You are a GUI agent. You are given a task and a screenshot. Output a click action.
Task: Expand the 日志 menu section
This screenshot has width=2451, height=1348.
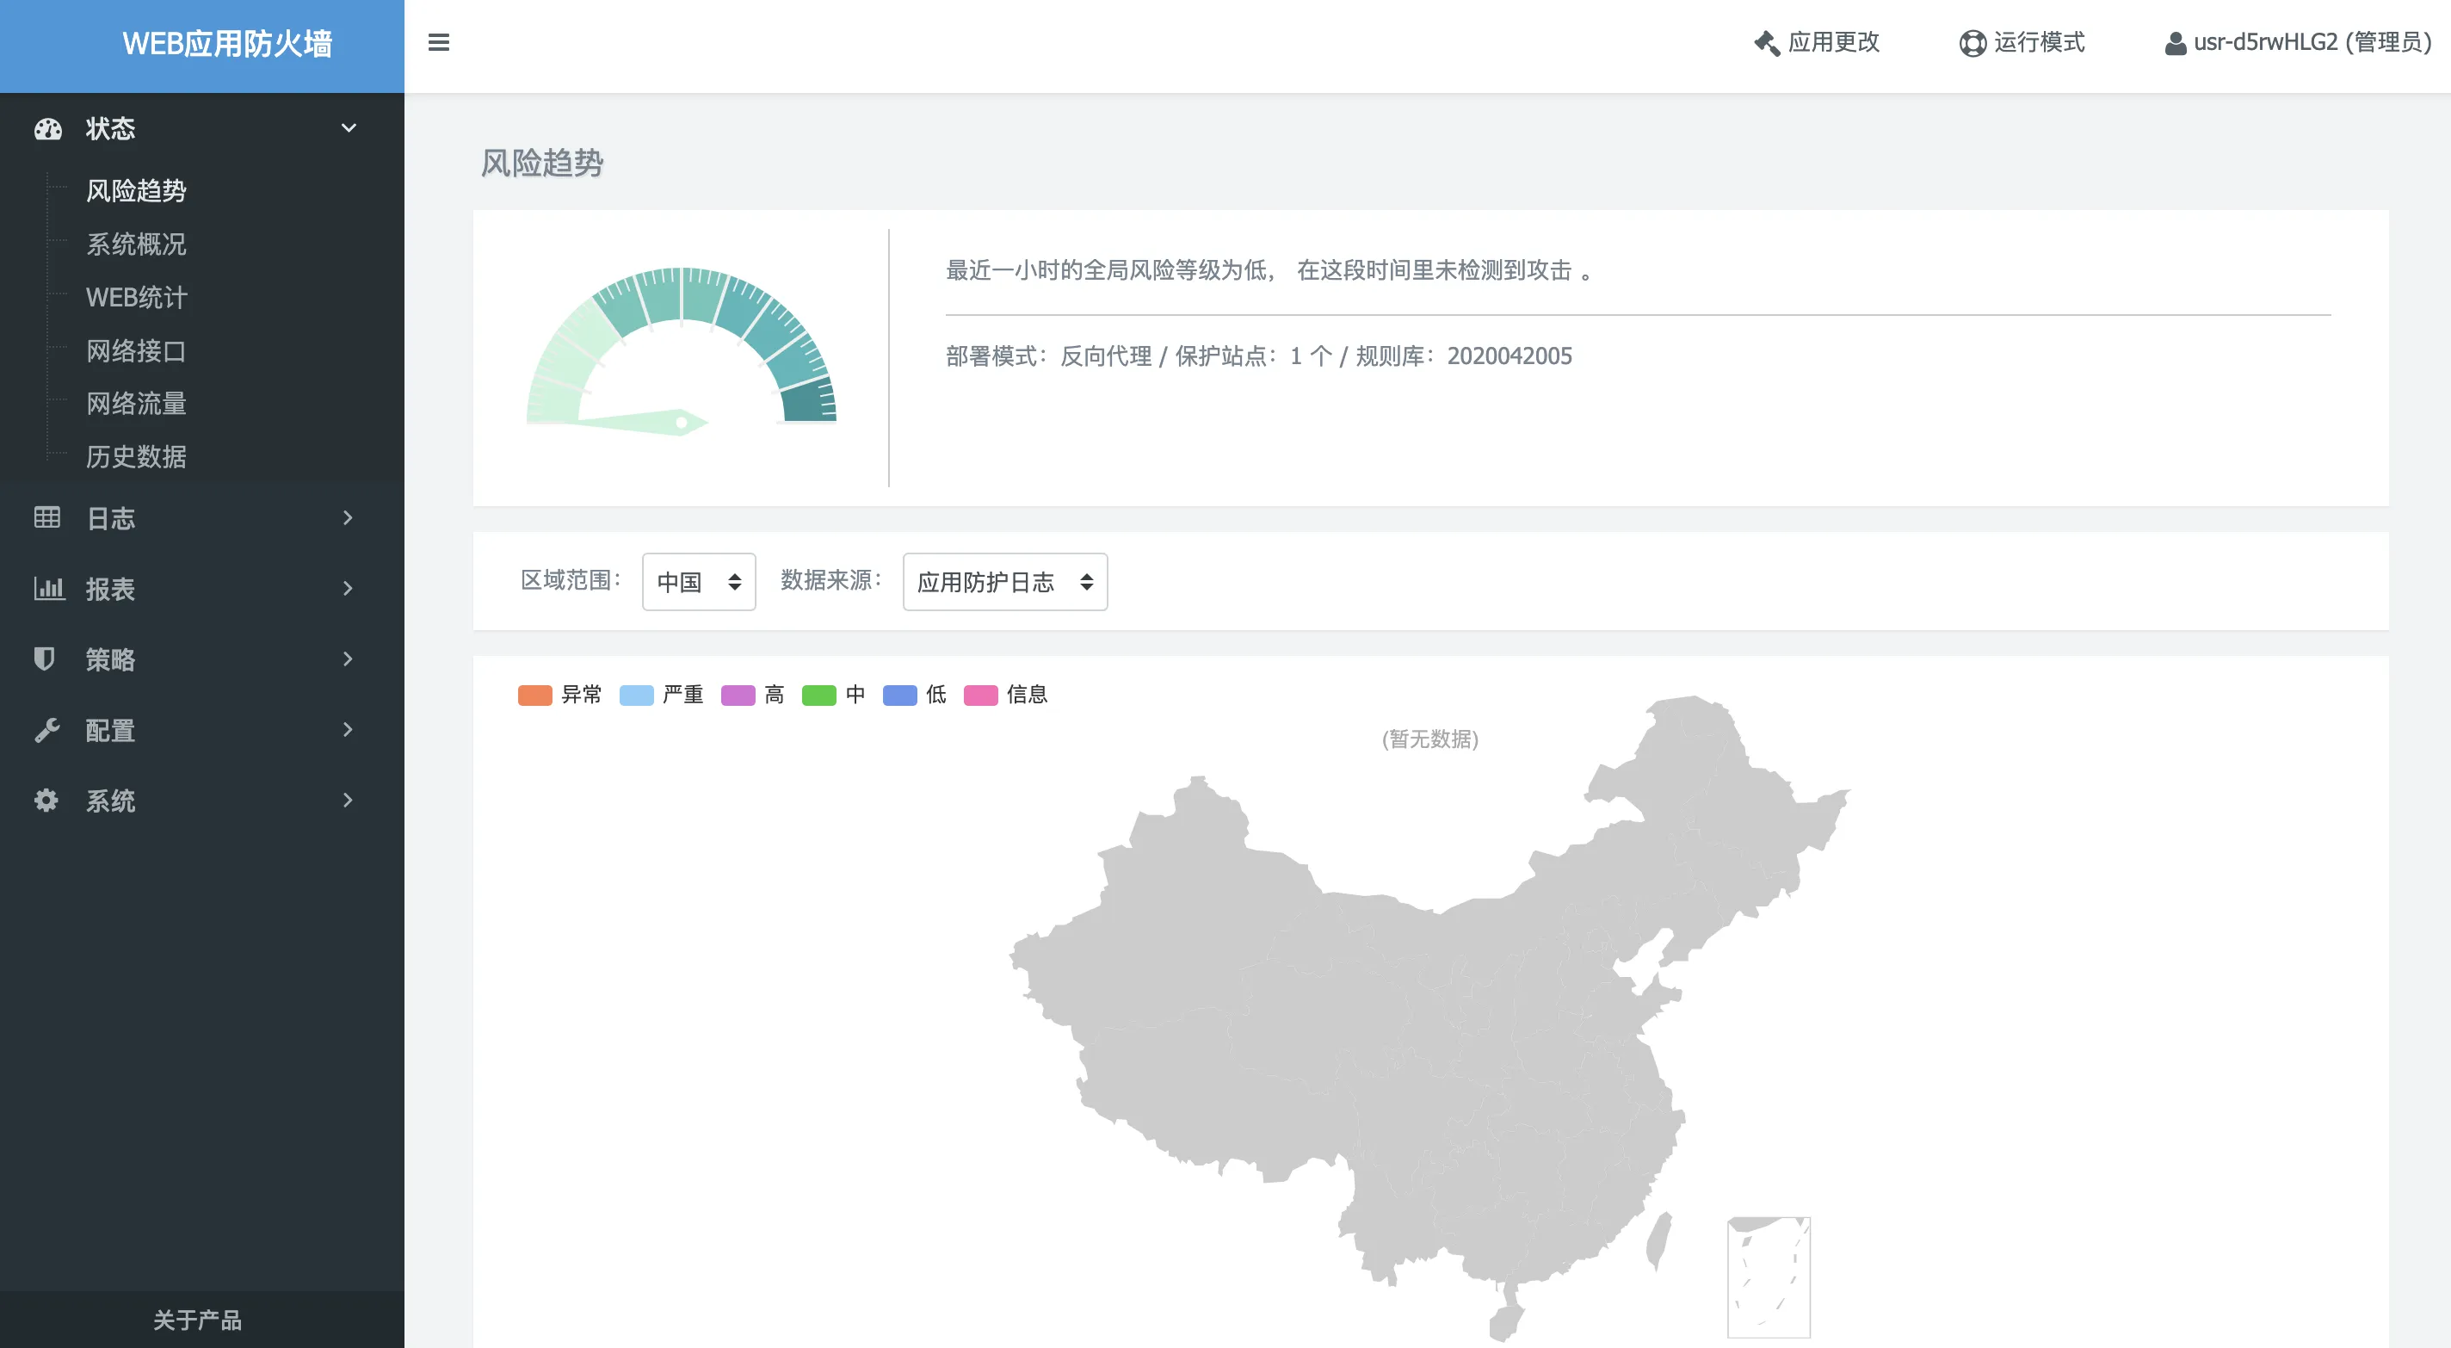click(349, 518)
